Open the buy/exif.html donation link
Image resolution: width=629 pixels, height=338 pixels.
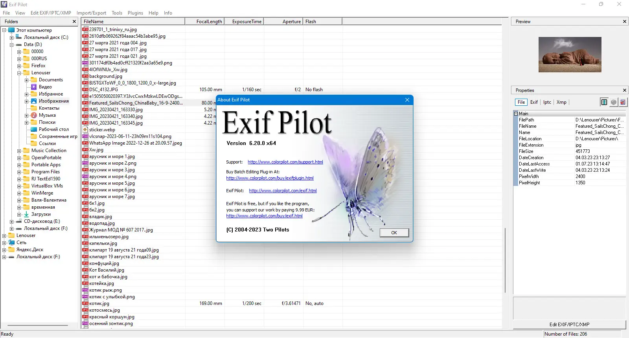pos(264,216)
